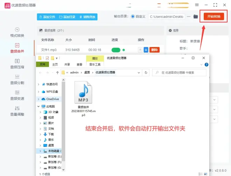Select the 自定义 output directory radio button
231x176 pixels.
[x=133, y=16]
